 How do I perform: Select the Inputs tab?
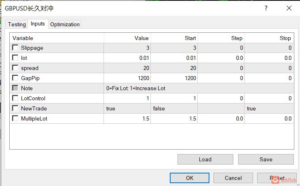click(38, 24)
